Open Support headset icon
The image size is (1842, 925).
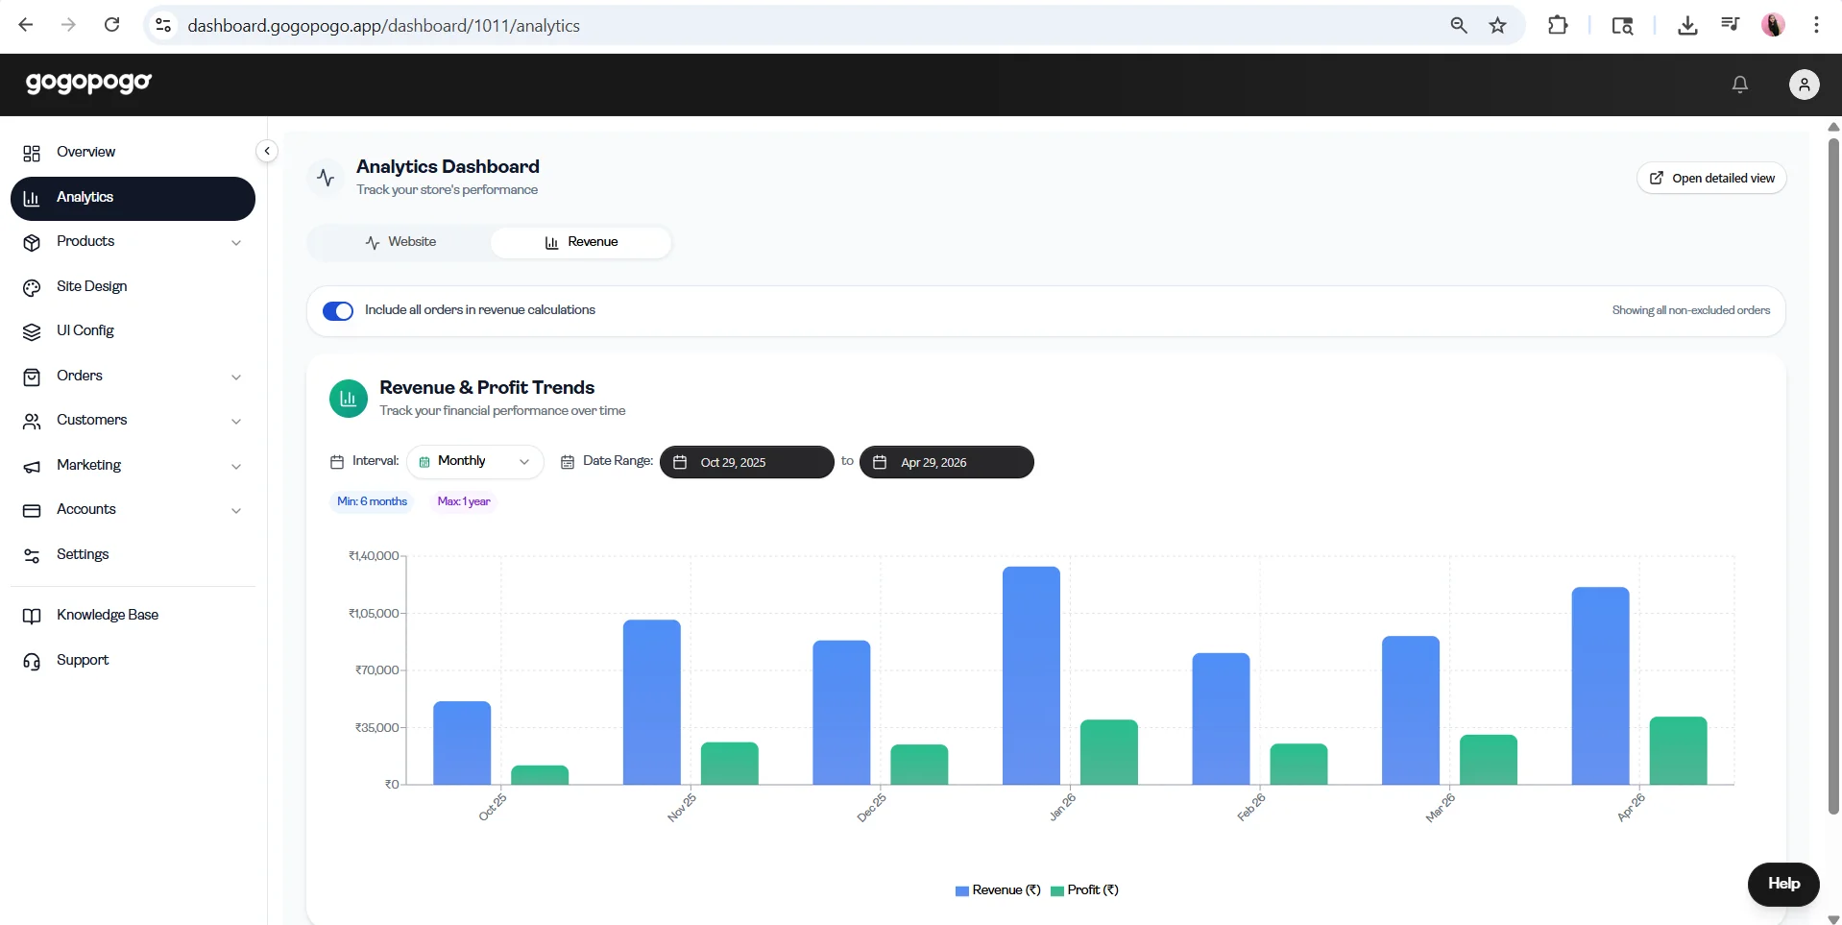click(32, 661)
